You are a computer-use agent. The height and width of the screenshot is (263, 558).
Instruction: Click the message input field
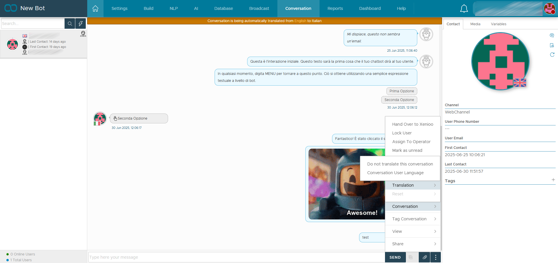(x=236, y=257)
